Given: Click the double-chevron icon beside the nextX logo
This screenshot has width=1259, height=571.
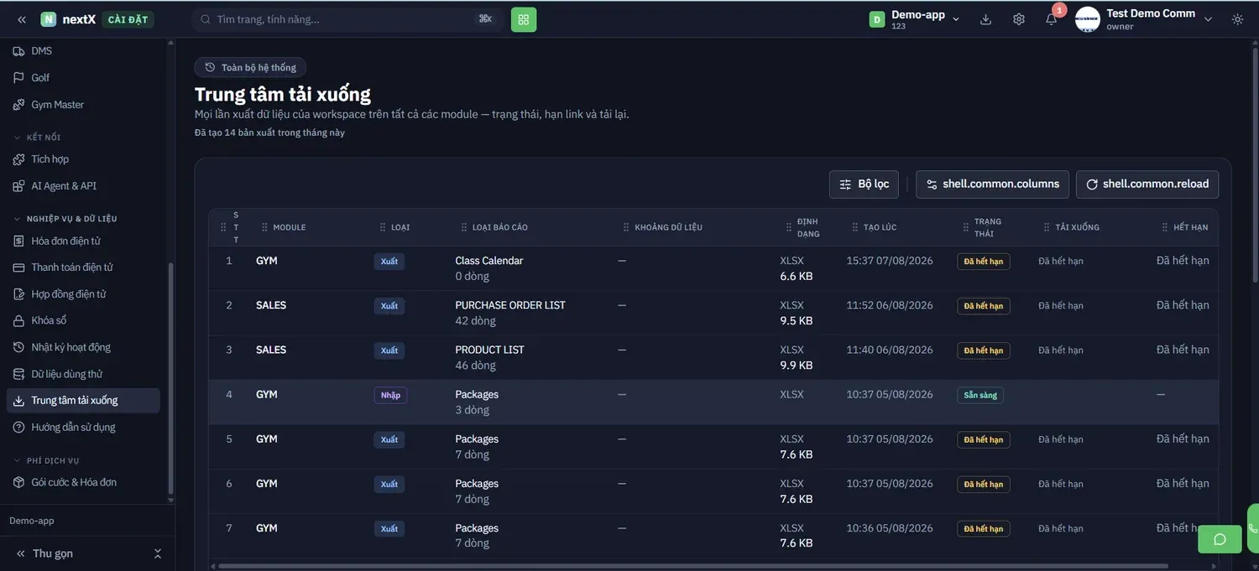Looking at the screenshot, I should (22, 19).
